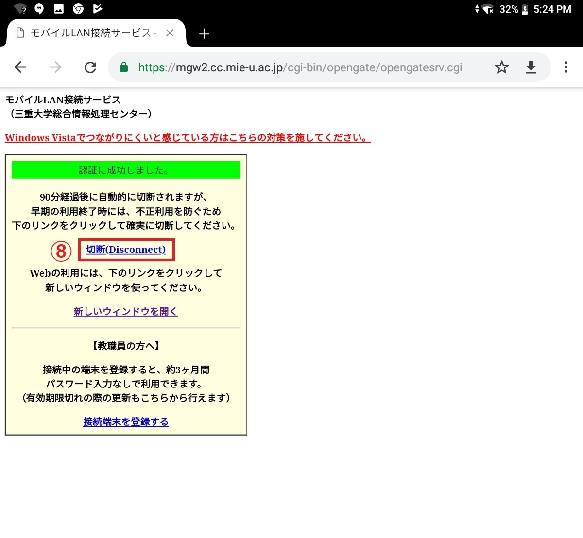Bookmark this page with the star icon
Image resolution: width=583 pixels, height=538 pixels.
(x=502, y=67)
